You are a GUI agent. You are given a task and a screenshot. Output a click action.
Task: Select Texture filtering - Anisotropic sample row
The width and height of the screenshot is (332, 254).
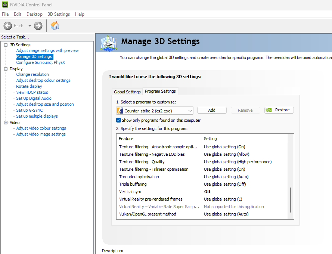pyautogui.click(x=202, y=147)
